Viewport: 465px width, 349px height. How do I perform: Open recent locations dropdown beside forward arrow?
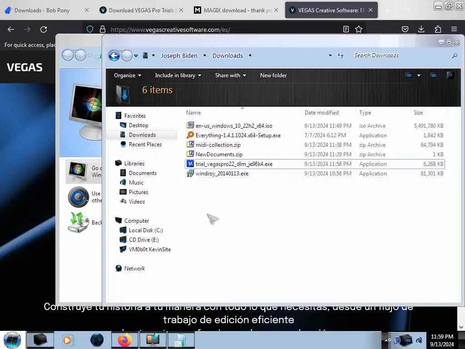click(136, 56)
